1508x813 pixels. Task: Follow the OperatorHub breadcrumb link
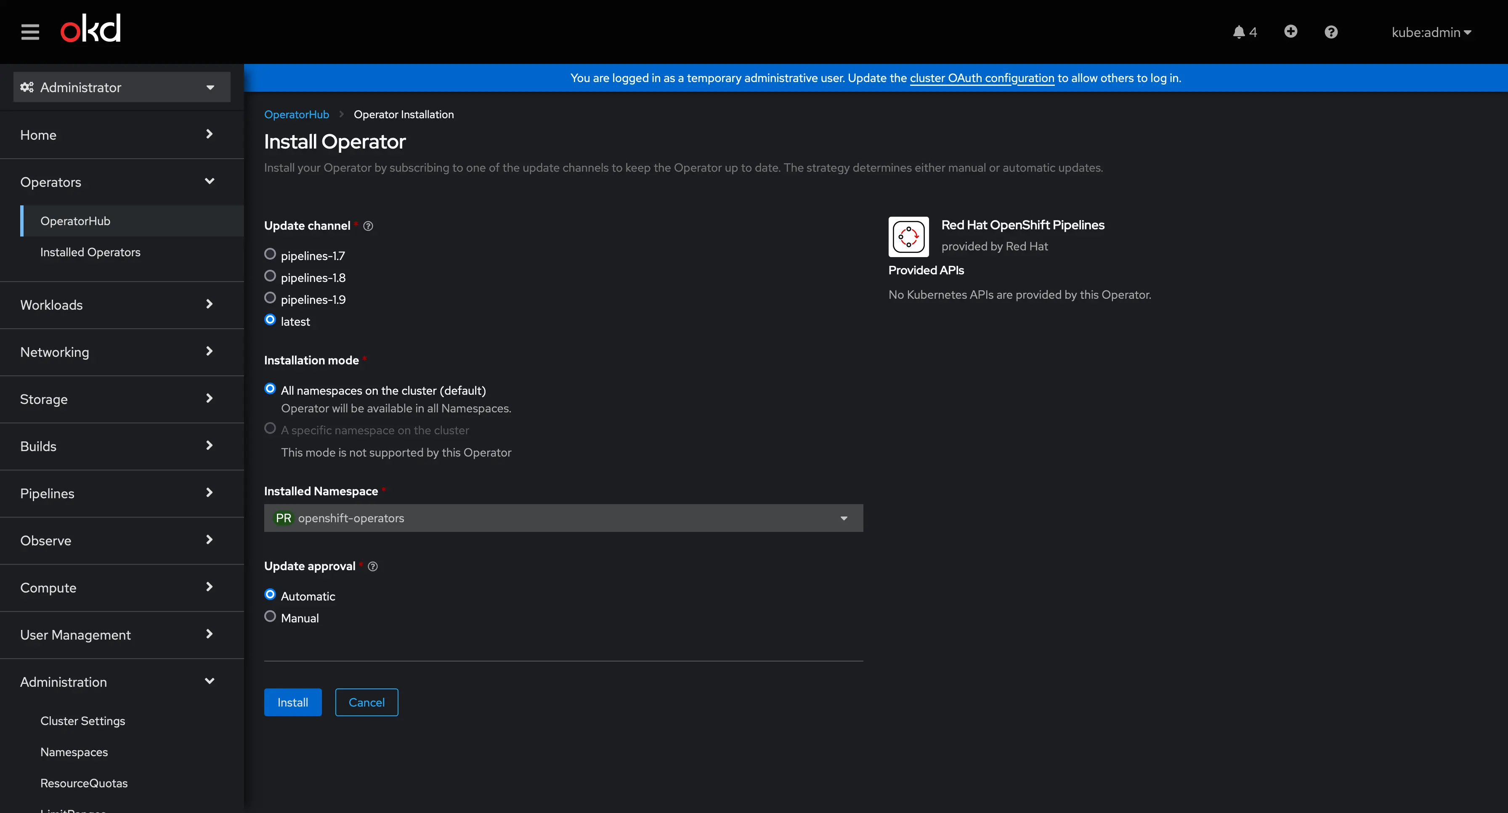(296, 115)
